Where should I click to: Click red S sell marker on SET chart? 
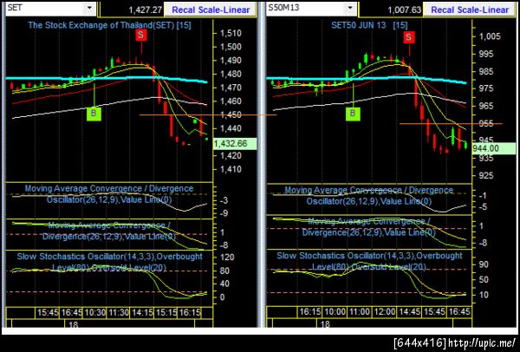(141, 36)
